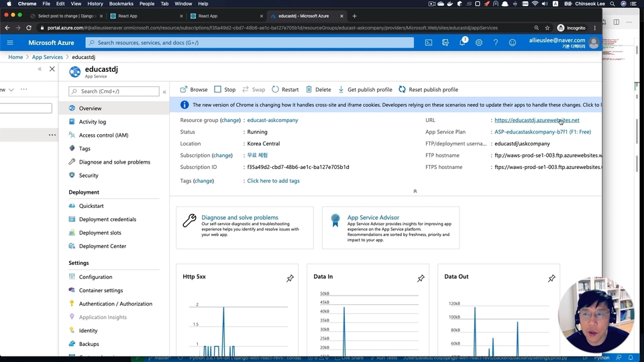Pin the Http 5xx chart
This screenshot has width=644, height=362.
point(290,278)
